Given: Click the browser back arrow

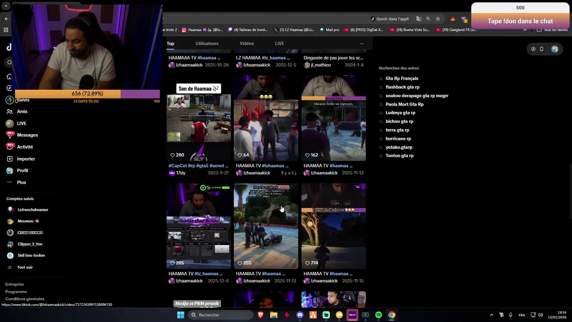Looking at the screenshot, I should pyautogui.click(x=6, y=19).
